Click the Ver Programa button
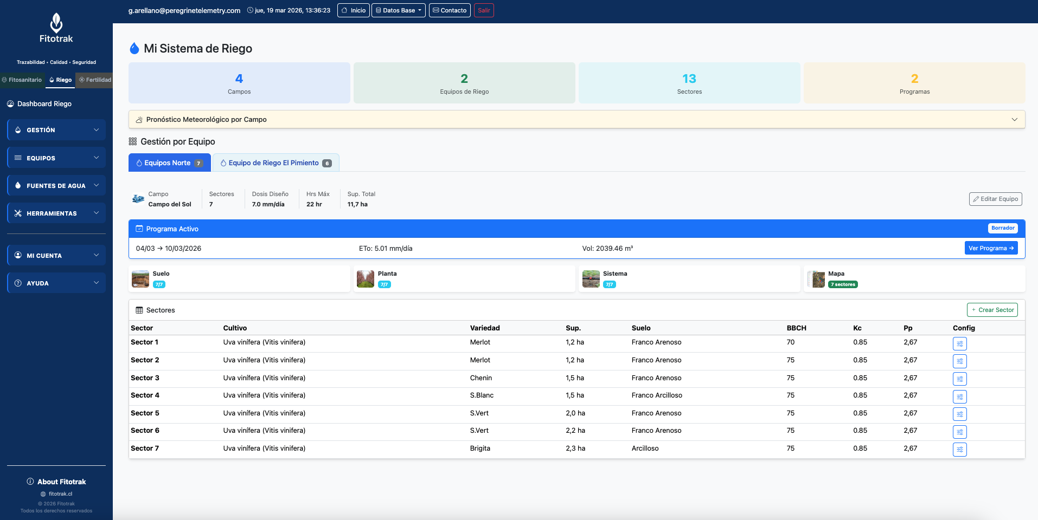Screen dimensions: 1038x520 pyautogui.click(x=991, y=248)
